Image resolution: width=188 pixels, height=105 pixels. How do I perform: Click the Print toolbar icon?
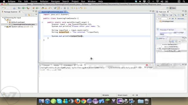(x=14, y=8)
